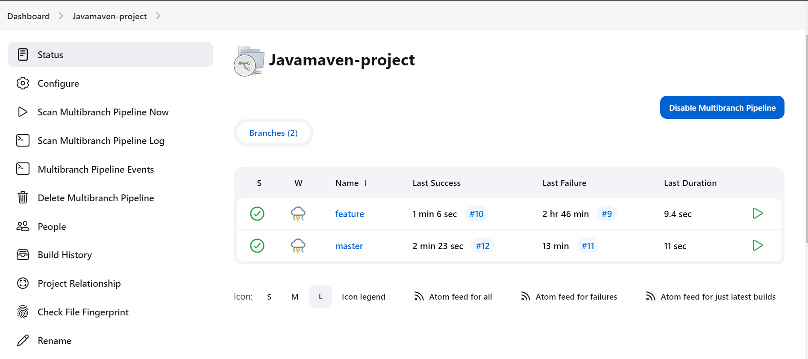
Task: Open Atom feed for all link
Action: 461,297
